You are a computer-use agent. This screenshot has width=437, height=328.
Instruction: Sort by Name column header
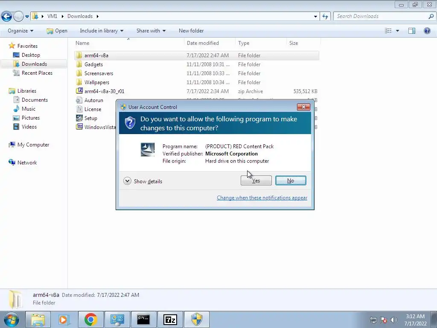[82, 43]
